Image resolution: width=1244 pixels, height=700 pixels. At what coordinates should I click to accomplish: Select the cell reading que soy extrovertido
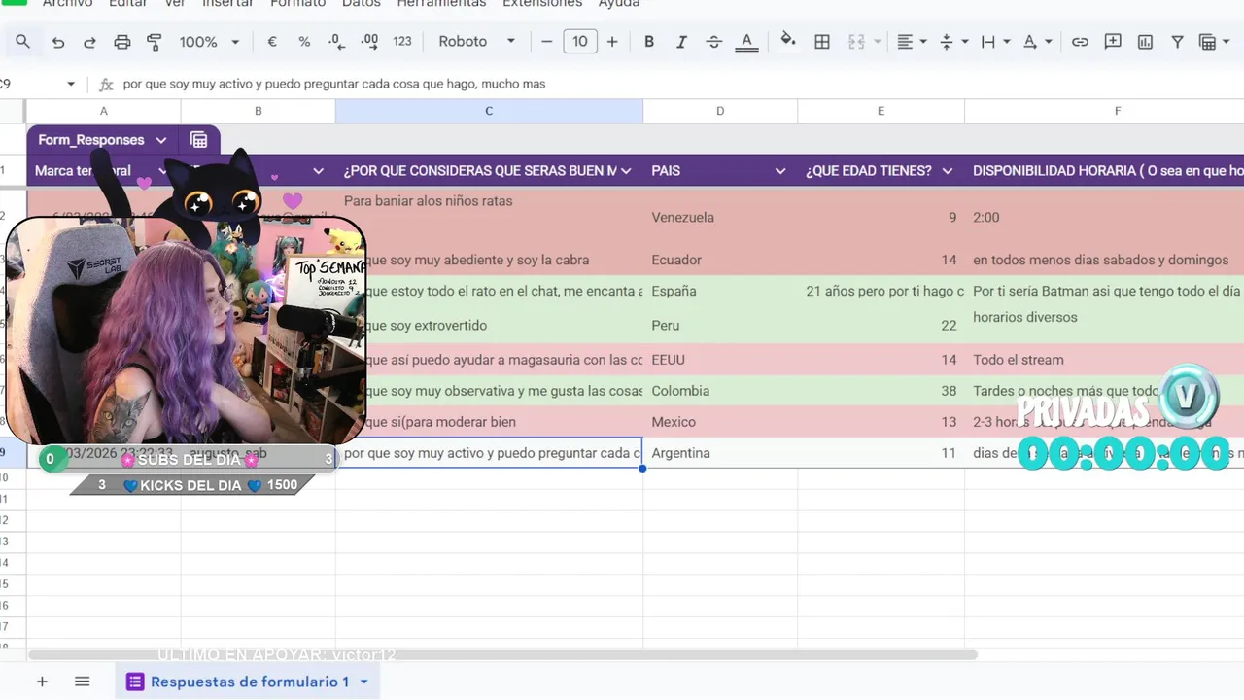point(489,325)
